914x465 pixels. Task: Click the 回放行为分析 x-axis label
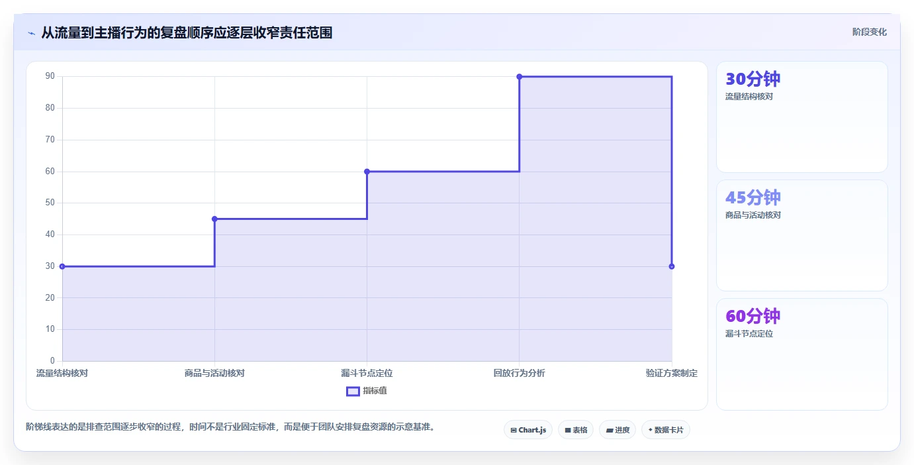click(x=519, y=374)
